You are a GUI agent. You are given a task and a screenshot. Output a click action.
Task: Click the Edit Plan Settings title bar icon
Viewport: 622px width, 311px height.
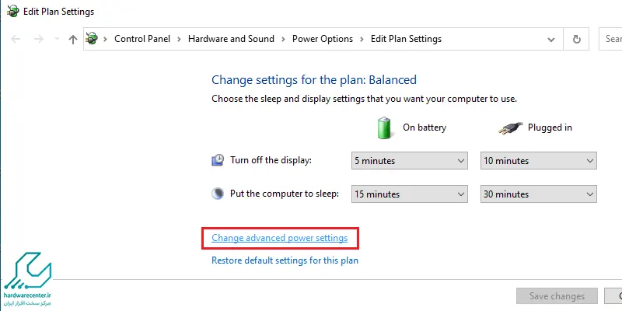pos(12,12)
